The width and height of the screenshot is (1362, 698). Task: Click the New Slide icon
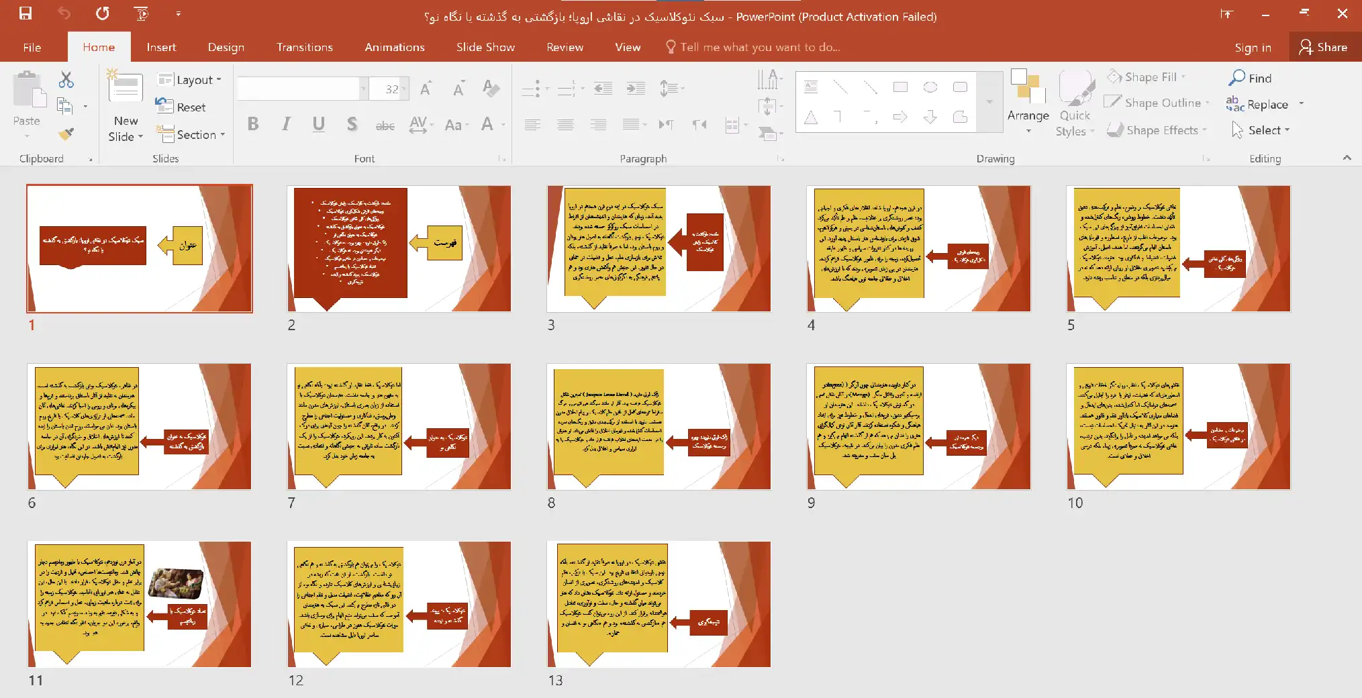pos(126,91)
